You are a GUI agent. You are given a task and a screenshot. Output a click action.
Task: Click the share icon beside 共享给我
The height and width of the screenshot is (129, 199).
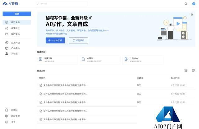(x=7, y=28)
